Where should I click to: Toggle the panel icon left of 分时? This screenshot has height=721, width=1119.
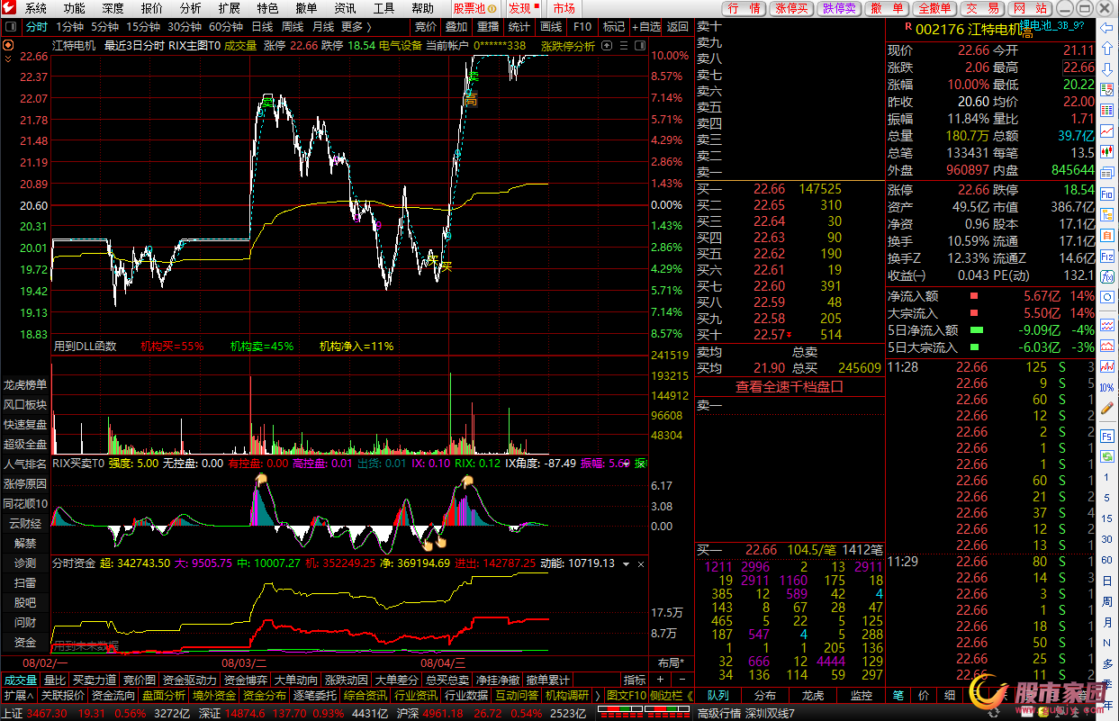point(11,27)
